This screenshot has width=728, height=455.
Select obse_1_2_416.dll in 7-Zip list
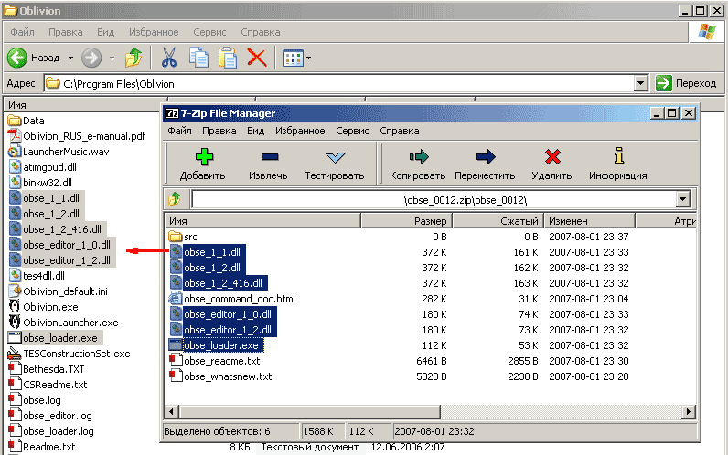(219, 283)
